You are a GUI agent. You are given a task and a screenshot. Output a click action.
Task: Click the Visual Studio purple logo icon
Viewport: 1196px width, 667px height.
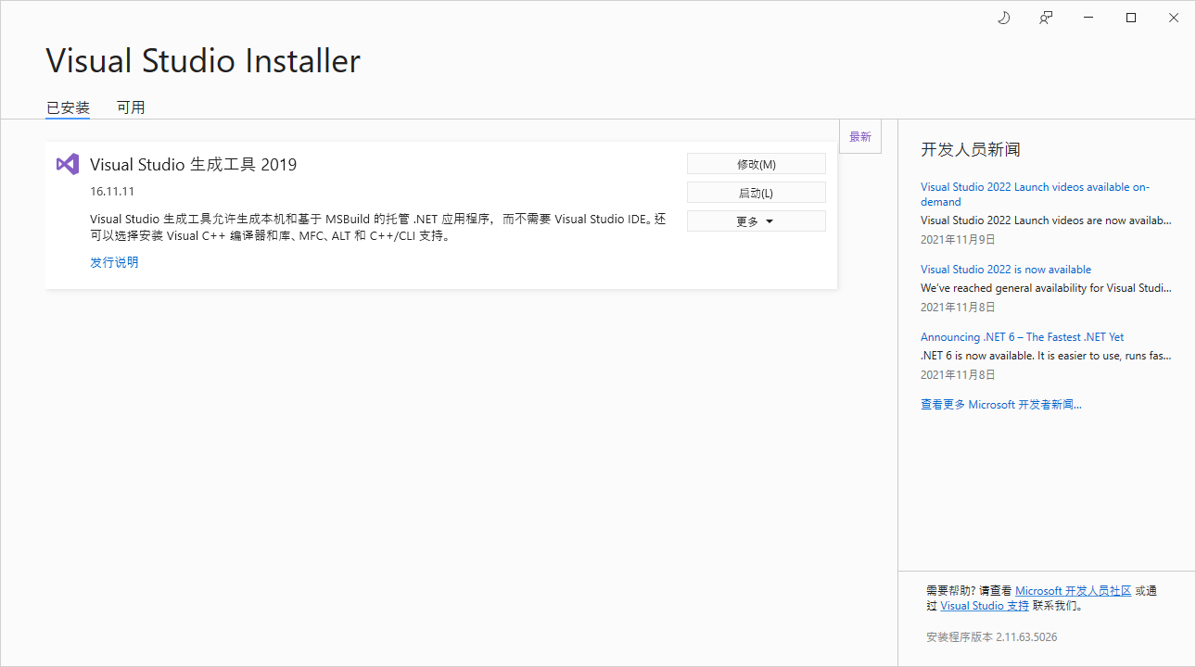pyautogui.click(x=68, y=164)
